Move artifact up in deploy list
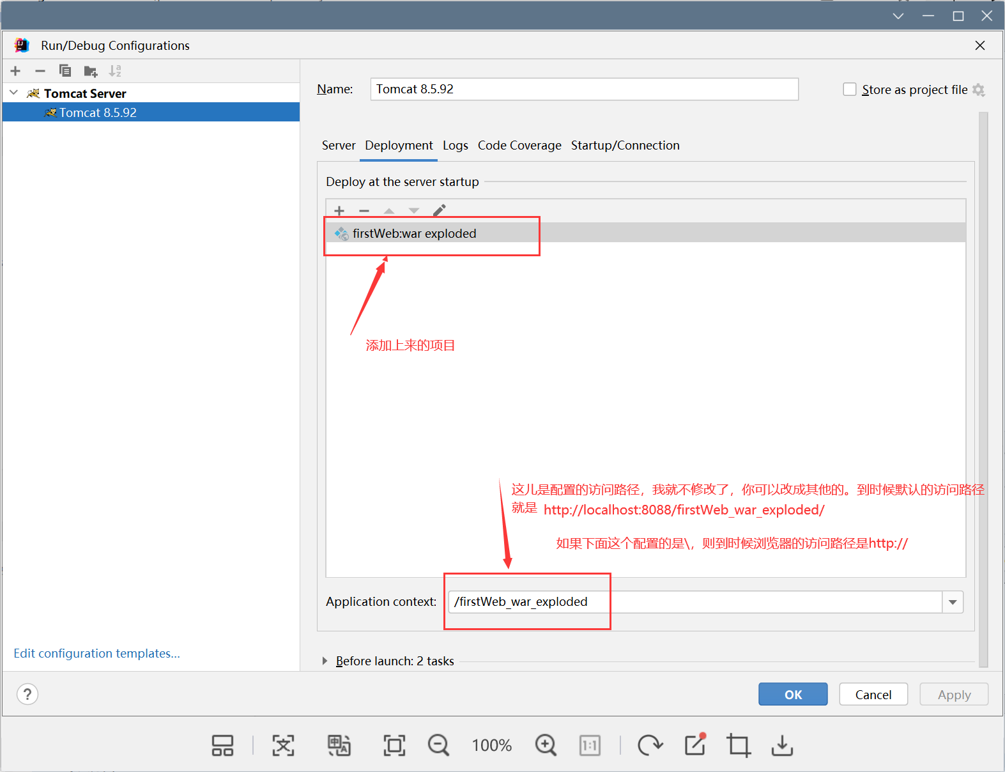This screenshot has width=1005, height=772. click(x=389, y=211)
